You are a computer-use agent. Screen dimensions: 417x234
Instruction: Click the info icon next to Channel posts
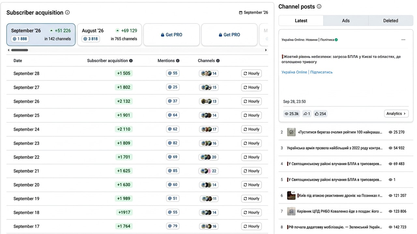coord(319,6)
